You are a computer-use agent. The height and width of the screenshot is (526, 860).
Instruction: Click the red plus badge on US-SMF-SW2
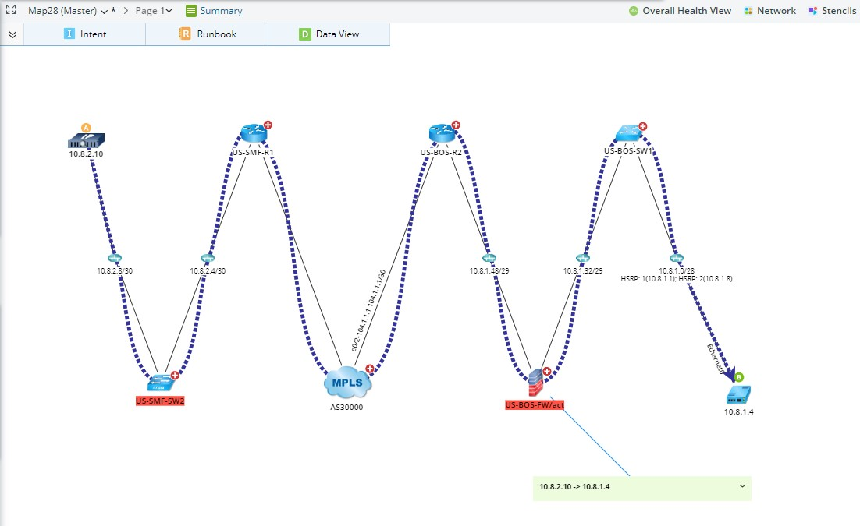[x=175, y=376]
